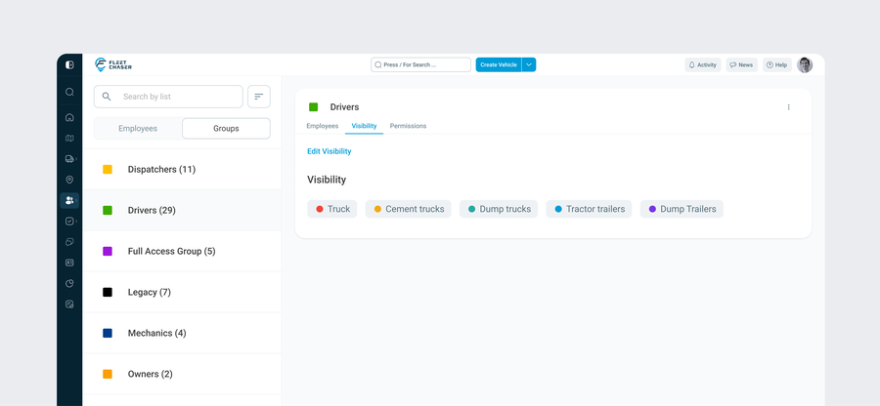Open the Help button
Screen dimensions: 880x406
coord(776,65)
